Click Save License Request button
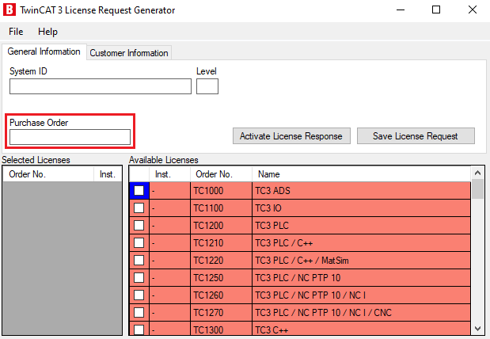Screen dimensions: 490x339 coord(416,136)
